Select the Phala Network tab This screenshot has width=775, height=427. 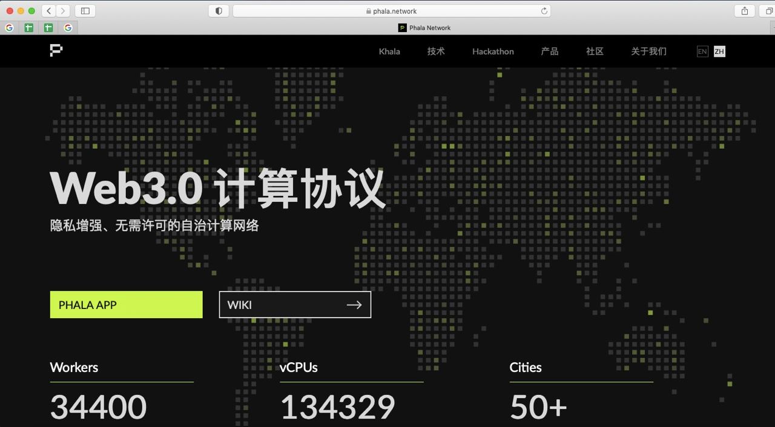pos(424,28)
